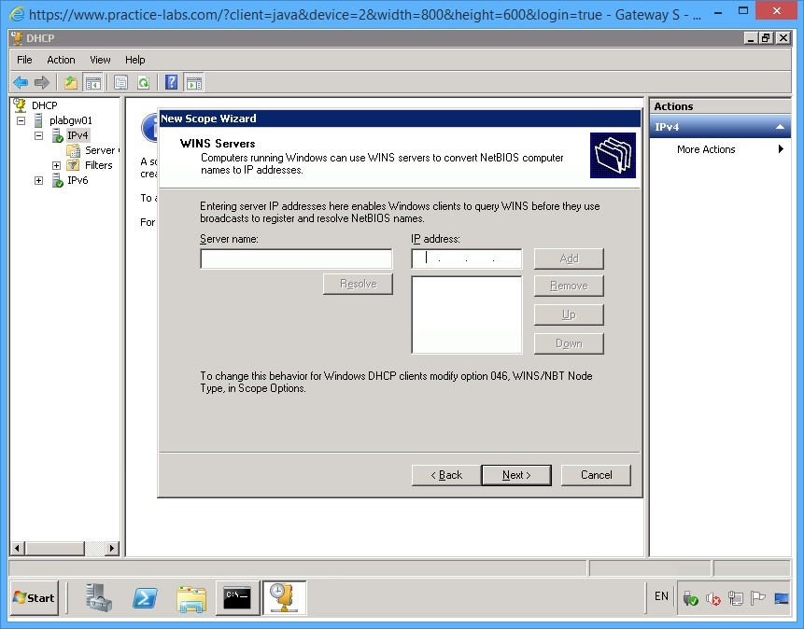The image size is (804, 629).
Task: Open the Properties toolbar icon
Action: 121,82
